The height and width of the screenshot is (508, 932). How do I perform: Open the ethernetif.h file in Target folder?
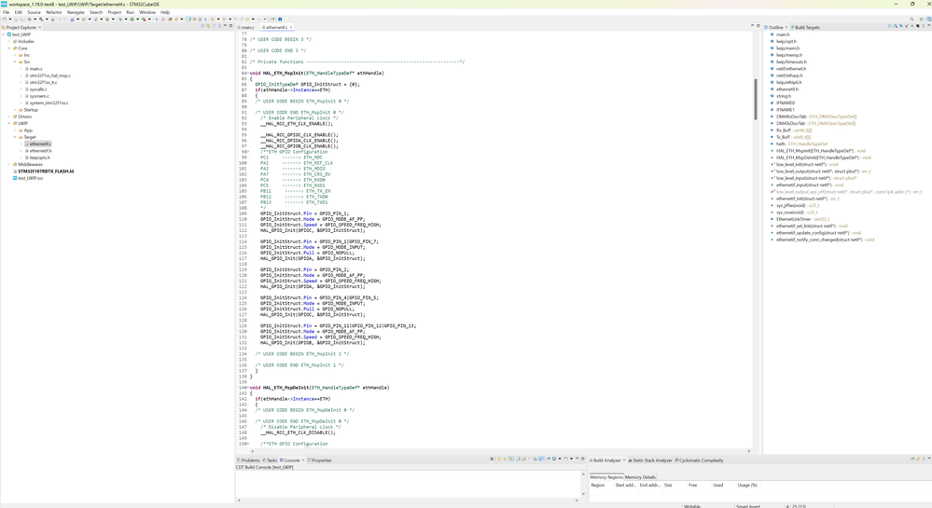tap(40, 151)
